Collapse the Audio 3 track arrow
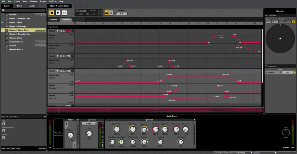The height and width of the screenshot is (154, 297). click(x=58, y=71)
